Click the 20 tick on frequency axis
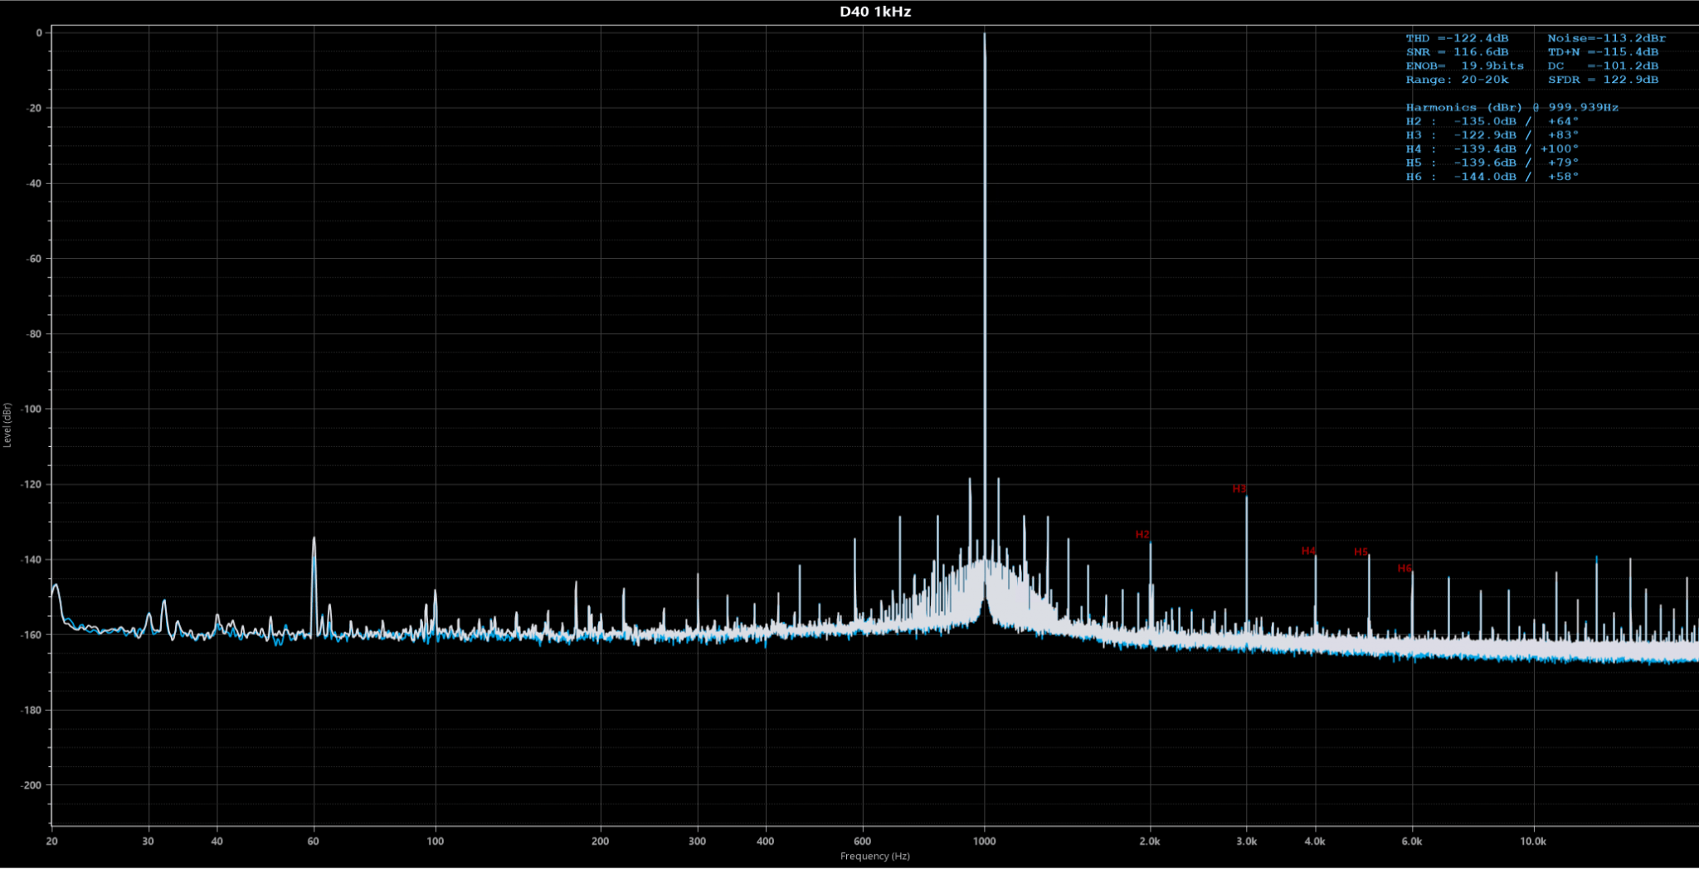Viewport: 1699px width, 869px height. pos(51,842)
